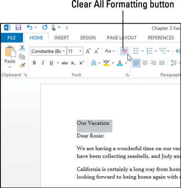Open bullet library dropdown arrow
Viewport: 181px width, 188px height.
(142, 51)
